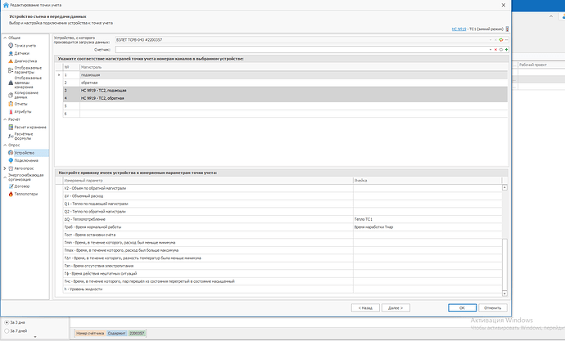565x341 pixels.
Task: Confirm with the OK button
Action: tap(462, 307)
